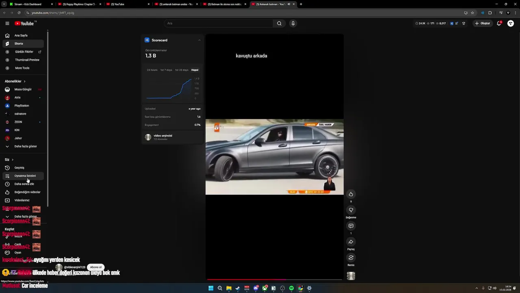
Task: Open Daha sonra izle list
Action: [23, 184]
